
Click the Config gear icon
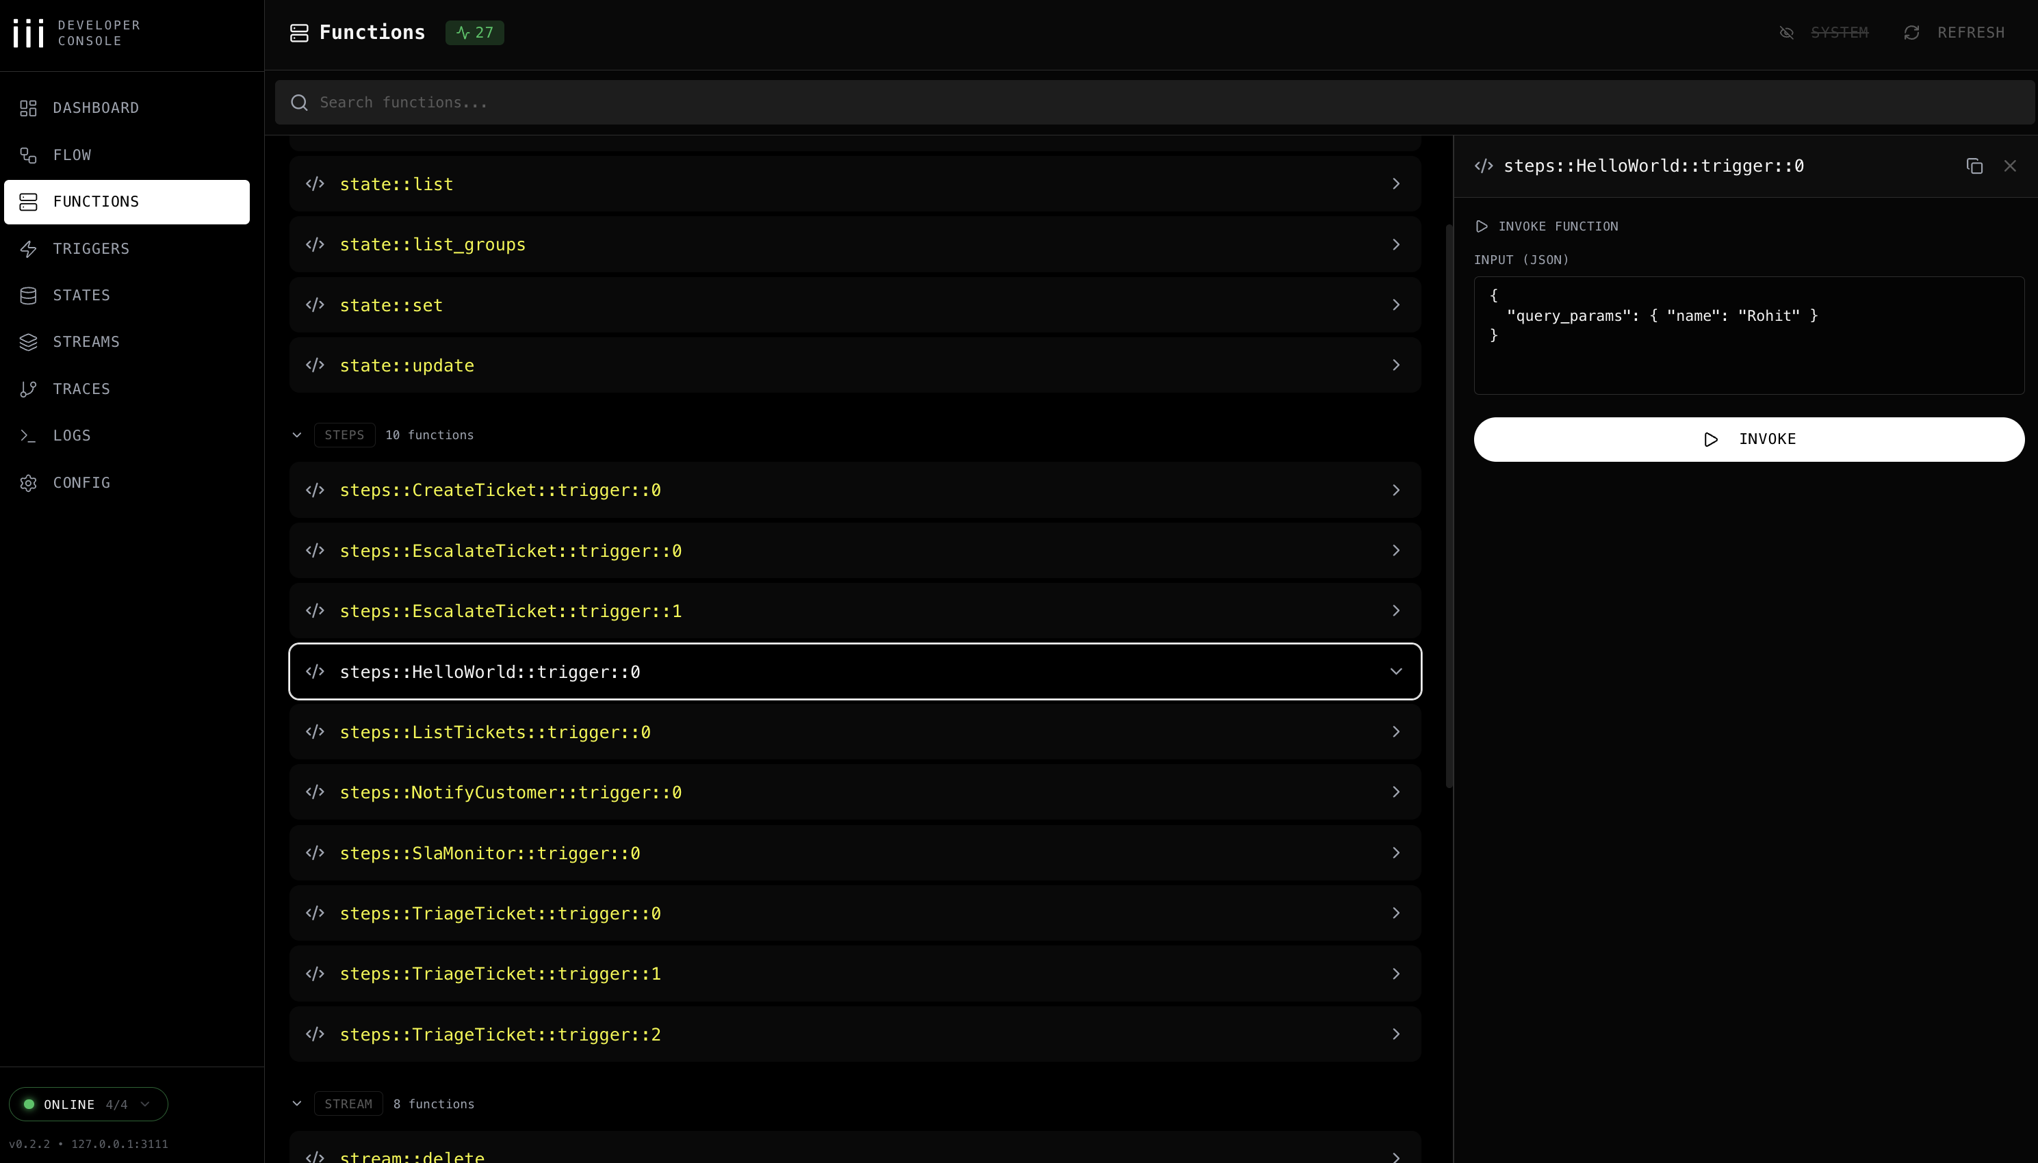click(29, 482)
